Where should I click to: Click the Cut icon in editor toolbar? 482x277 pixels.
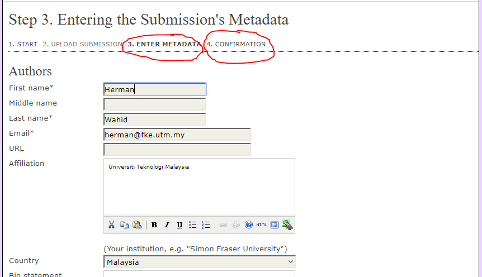[112, 225]
